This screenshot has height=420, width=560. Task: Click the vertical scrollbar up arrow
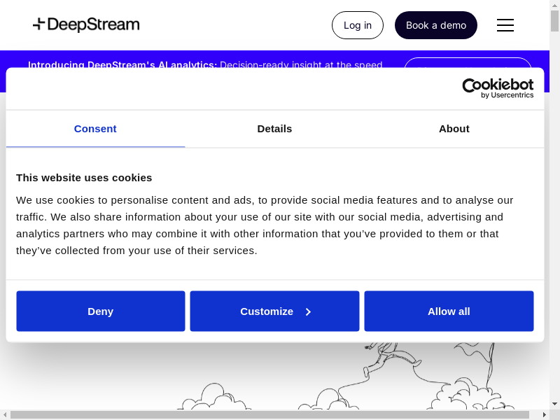[x=555, y=4]
